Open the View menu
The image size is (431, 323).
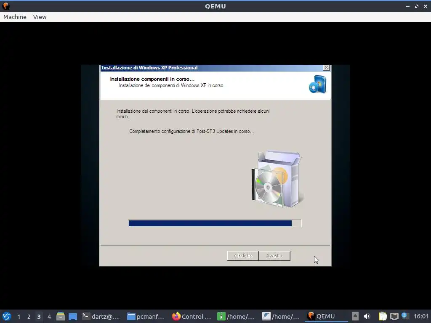point(40,17)
